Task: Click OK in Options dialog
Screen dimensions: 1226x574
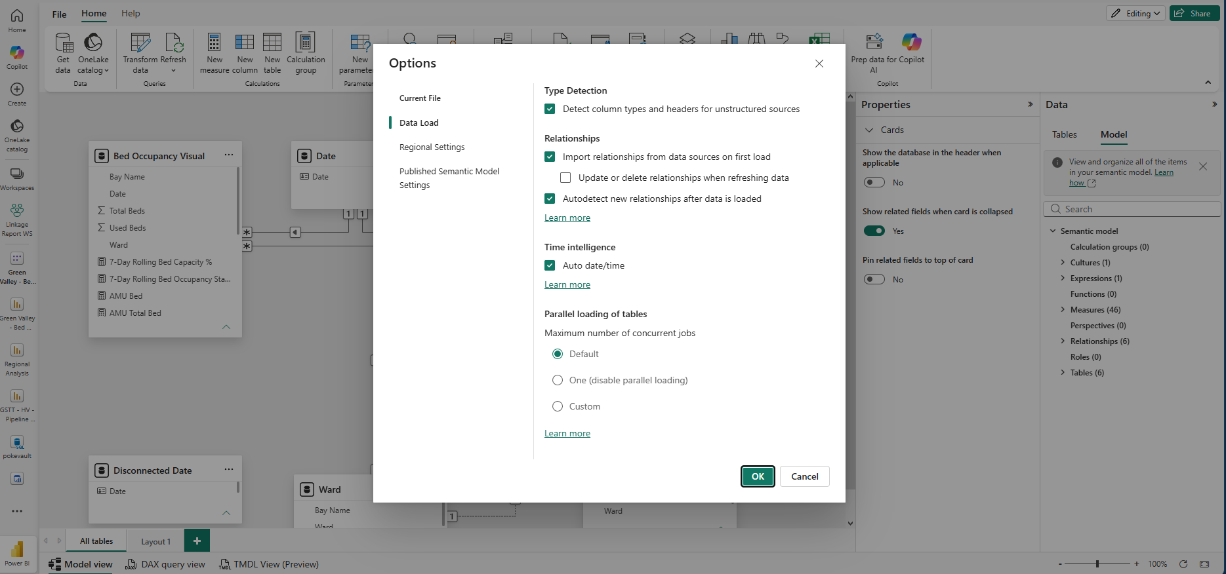Action: coord(758,476)
